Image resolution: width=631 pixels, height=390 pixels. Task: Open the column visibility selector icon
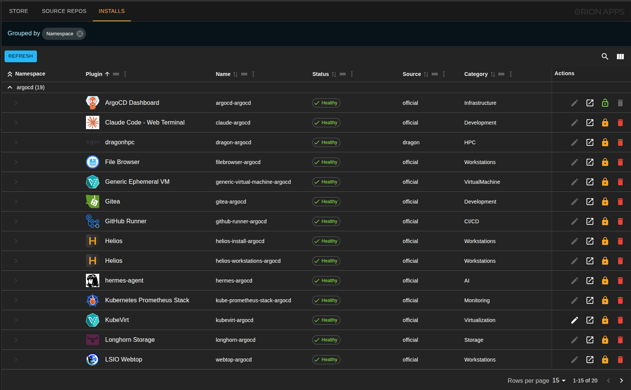point(620,57)
